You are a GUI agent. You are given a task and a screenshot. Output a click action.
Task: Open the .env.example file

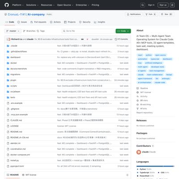(17, 103)
